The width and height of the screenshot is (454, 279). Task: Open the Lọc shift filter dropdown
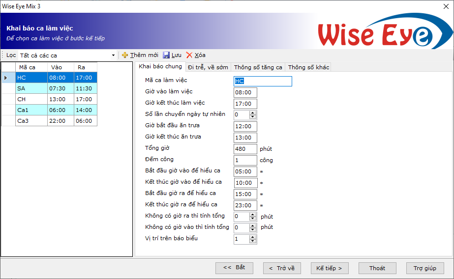(113, 56)
